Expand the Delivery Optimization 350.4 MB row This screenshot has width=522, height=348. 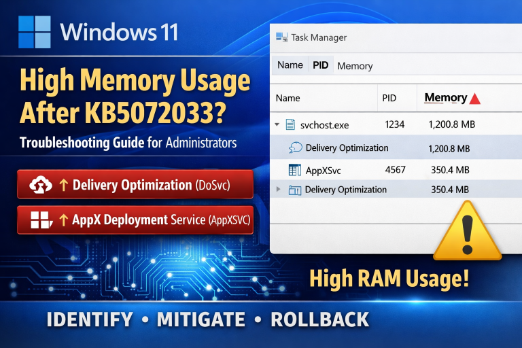[x=278, y=190]
